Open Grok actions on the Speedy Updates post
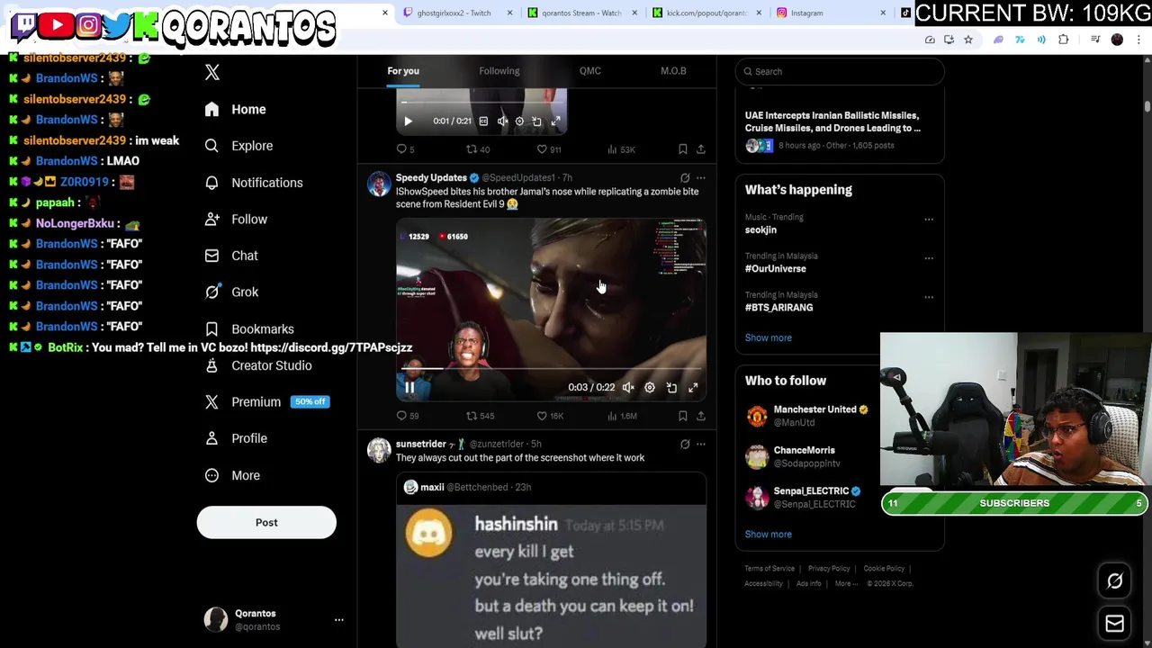Screen dimensions: 1152x648 pyautogui.click(x=685, y=178)
